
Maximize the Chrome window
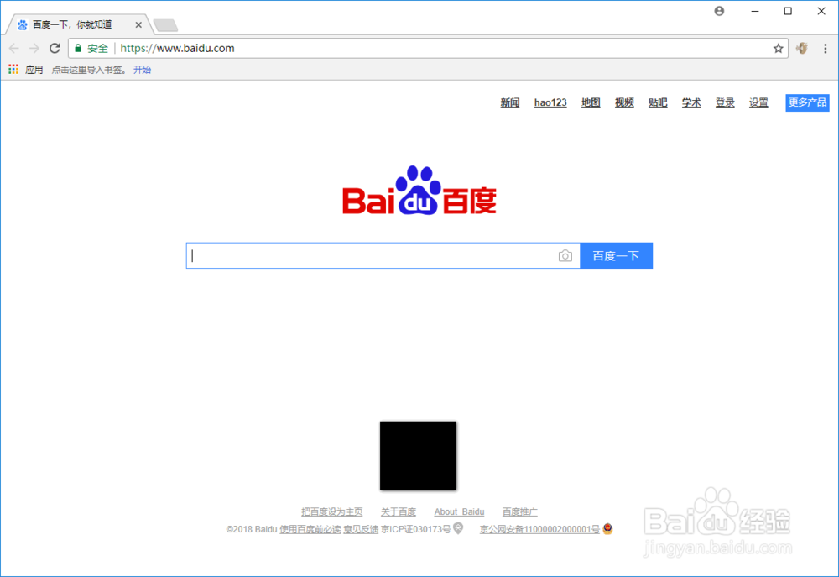[788, 11]
